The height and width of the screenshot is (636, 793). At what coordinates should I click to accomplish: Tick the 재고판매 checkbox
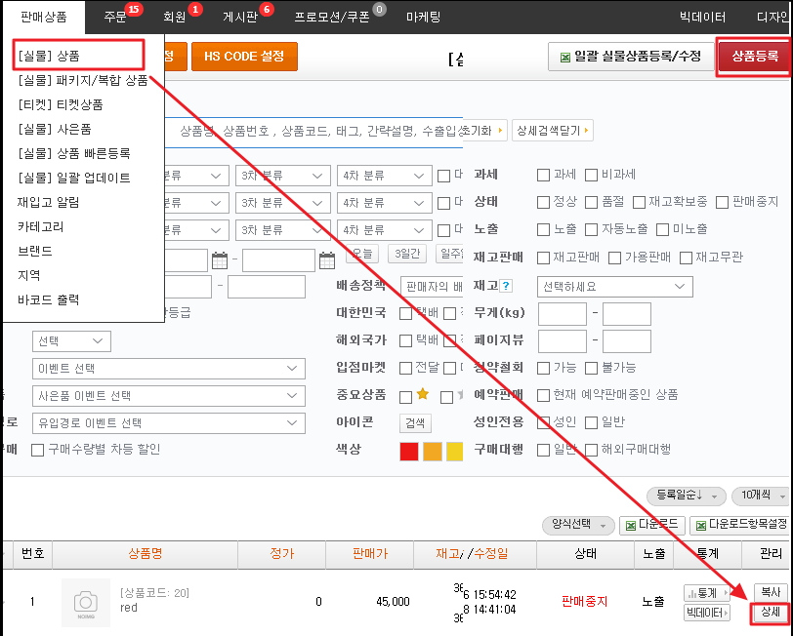[x=544, y=258]
